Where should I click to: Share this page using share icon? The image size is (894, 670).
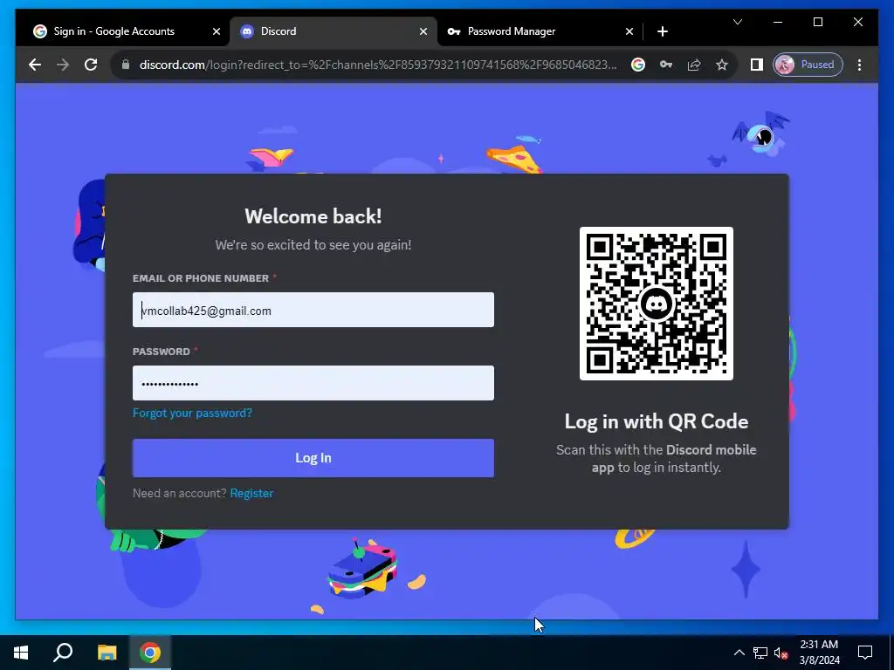694,65
